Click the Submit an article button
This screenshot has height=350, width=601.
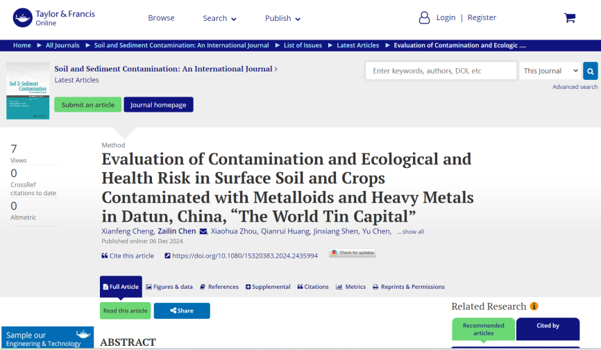pos(87,105)
